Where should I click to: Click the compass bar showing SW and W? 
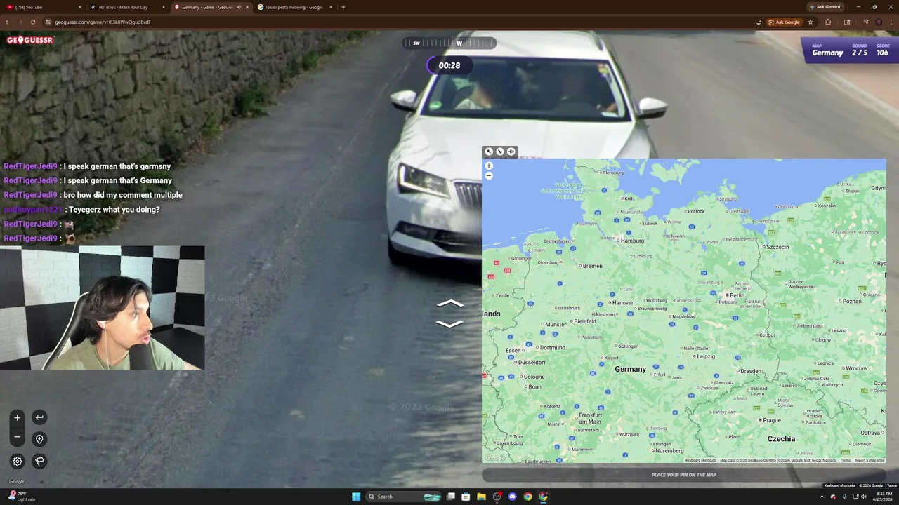449,43
